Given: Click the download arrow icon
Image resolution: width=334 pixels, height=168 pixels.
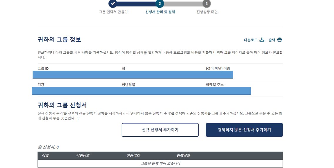Looking at the screenshot, I should pos(262,40).
